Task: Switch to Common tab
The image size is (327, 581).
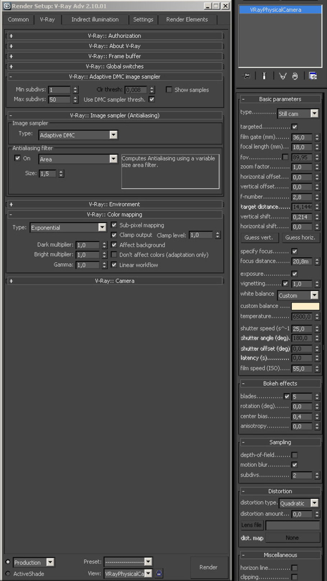Action: click(x=18, y=19)
